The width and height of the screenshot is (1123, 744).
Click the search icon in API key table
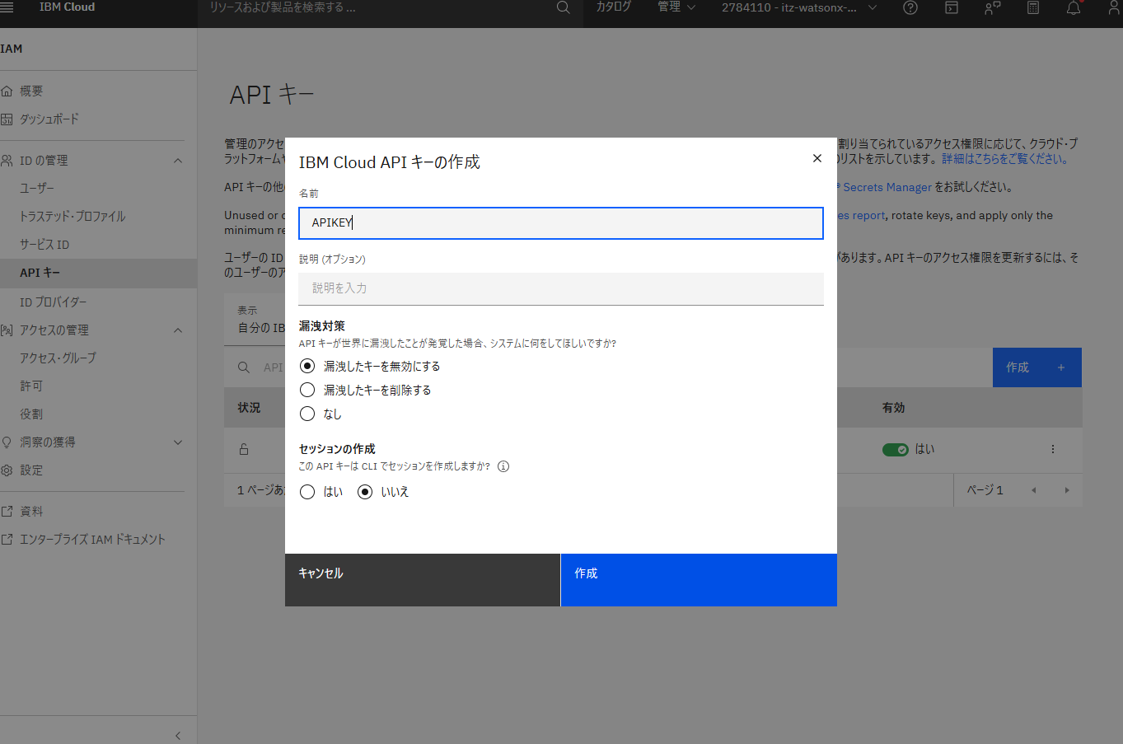(244, 367)
